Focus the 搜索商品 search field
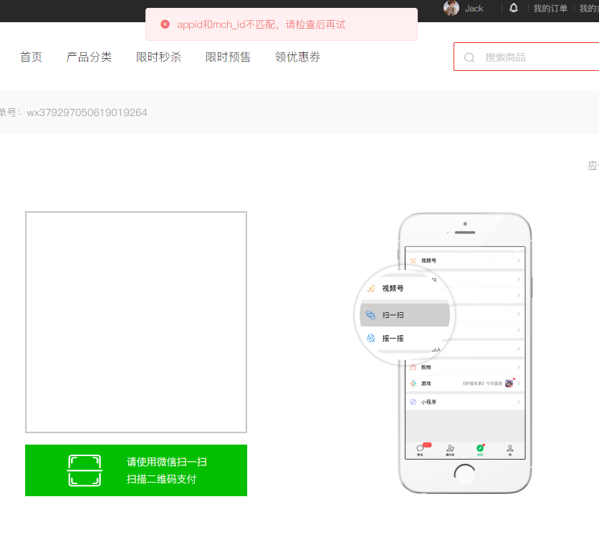 (x=527, y=57)
